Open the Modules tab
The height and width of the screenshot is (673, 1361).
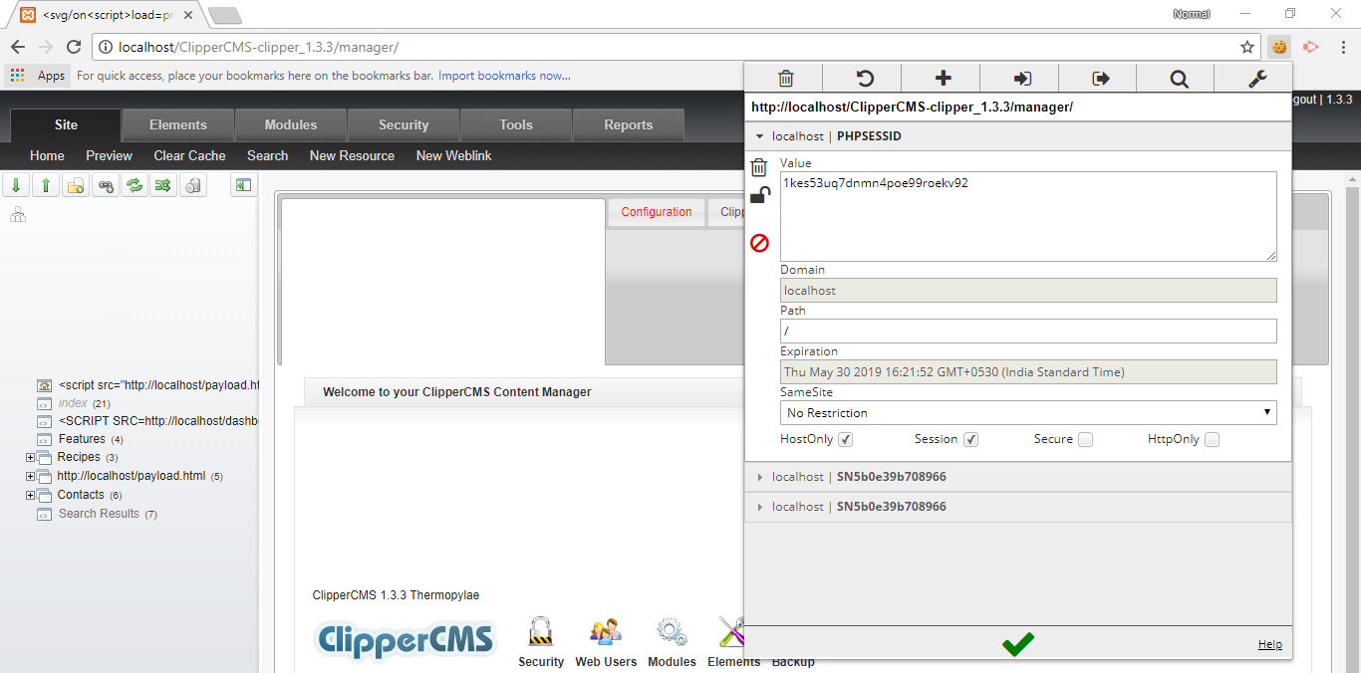(291, 124)
